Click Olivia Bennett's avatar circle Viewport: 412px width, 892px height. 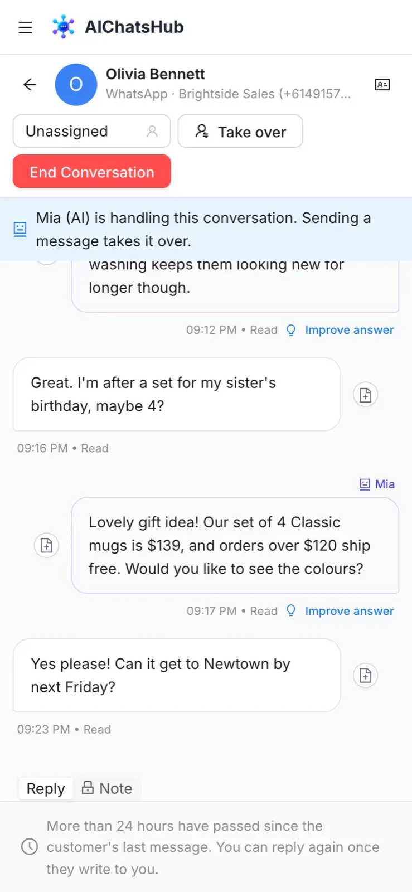(76, 84)
